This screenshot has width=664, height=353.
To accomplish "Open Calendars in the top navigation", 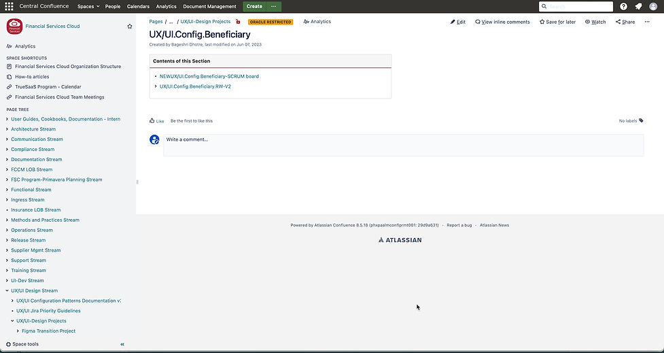I will [x=138, y=6].
